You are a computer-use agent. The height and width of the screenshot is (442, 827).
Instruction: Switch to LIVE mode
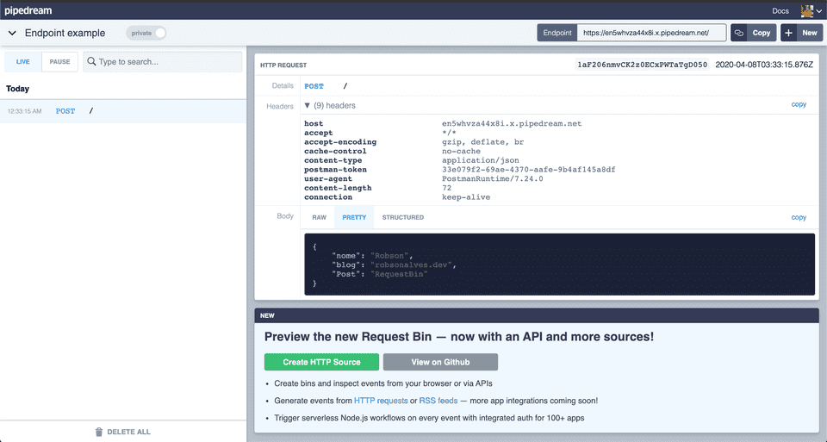point(23,62)
